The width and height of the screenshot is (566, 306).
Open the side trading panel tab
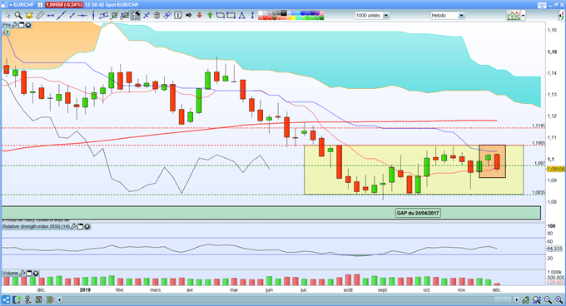563,16
